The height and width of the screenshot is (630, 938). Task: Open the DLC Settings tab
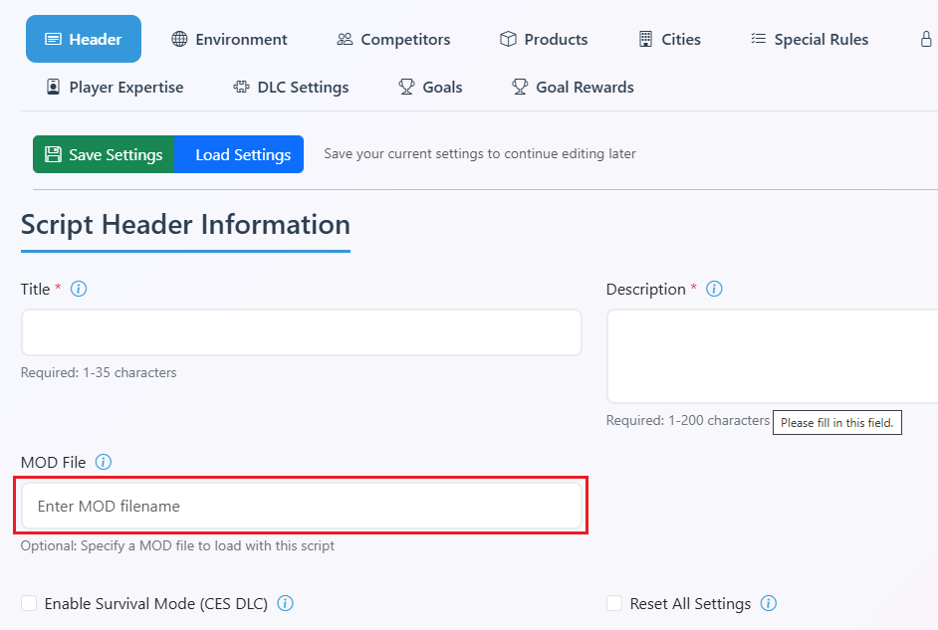pyautogui.click(x=291, y=88)
